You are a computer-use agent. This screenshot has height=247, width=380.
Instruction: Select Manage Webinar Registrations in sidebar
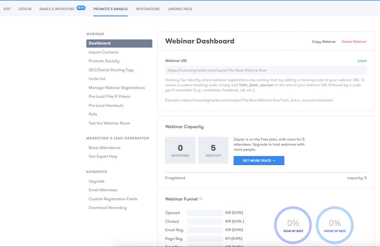117,88
